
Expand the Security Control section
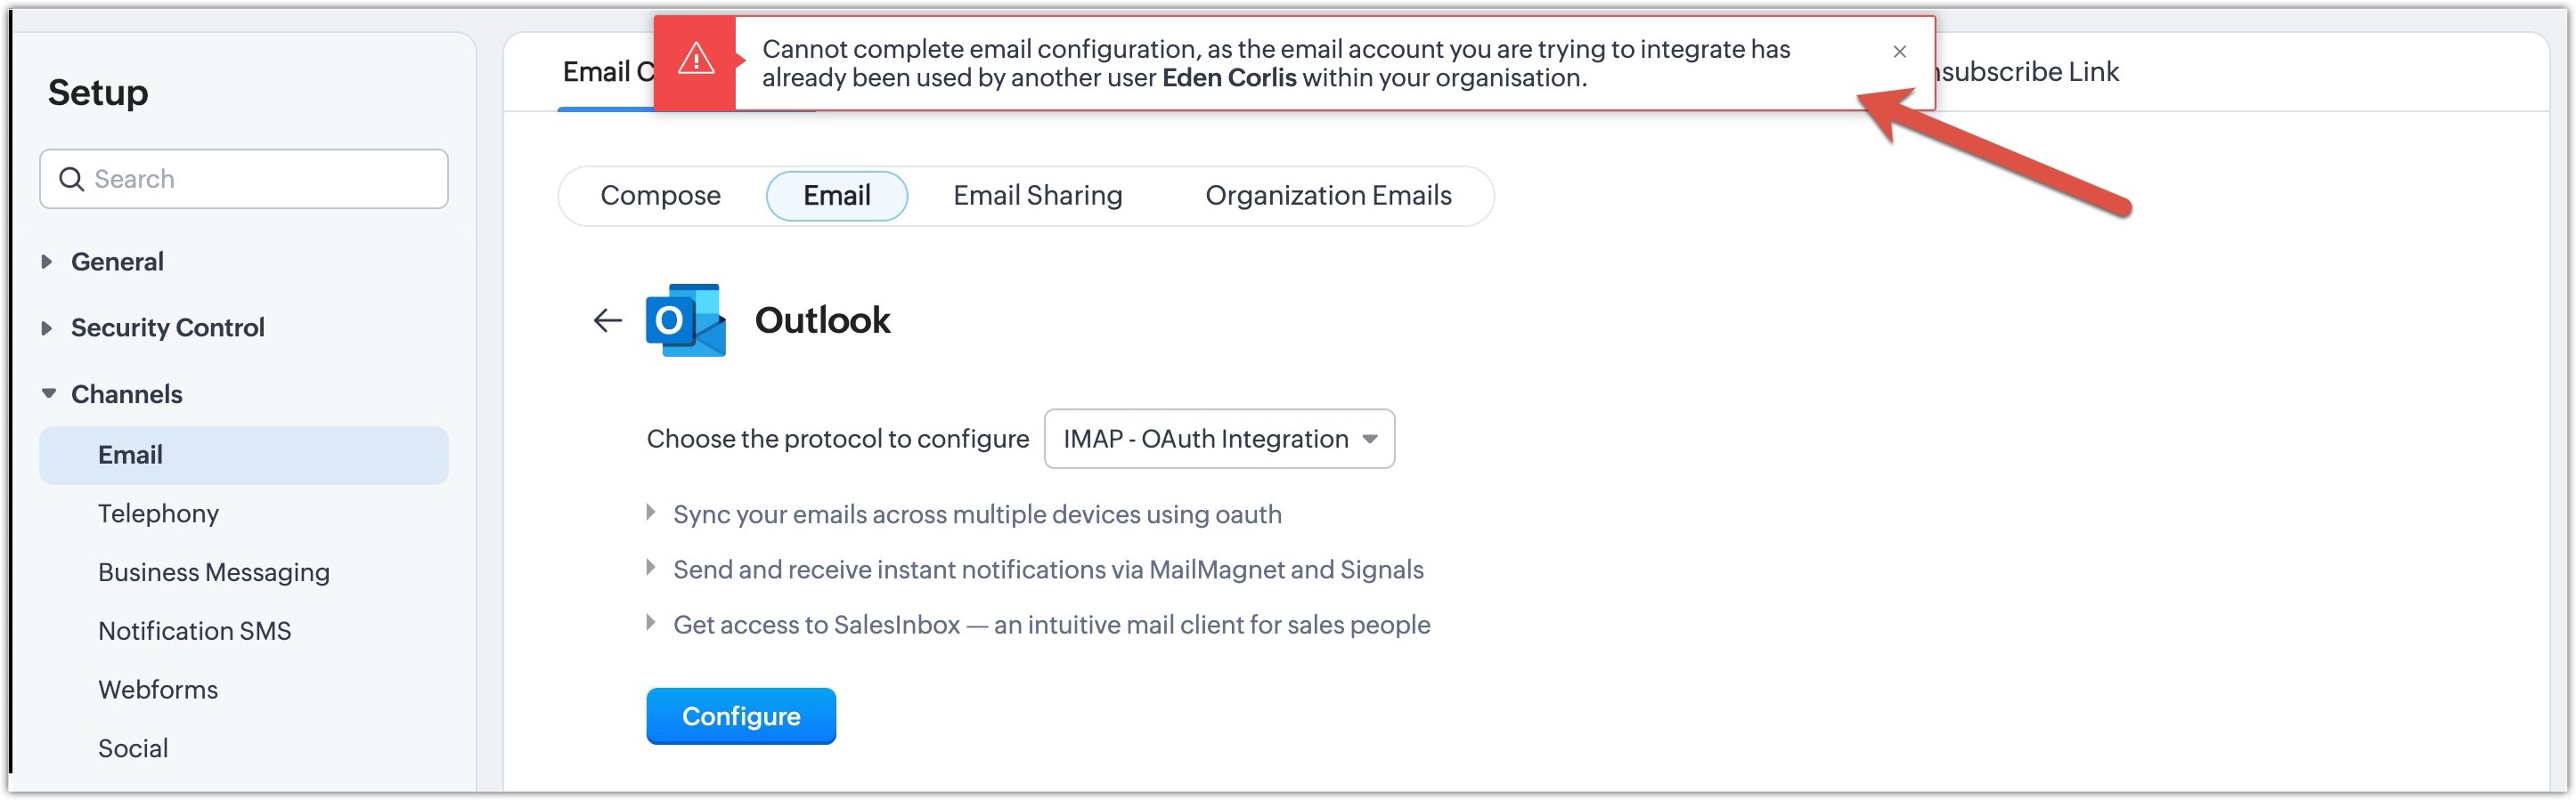click(x=46, y=327)
